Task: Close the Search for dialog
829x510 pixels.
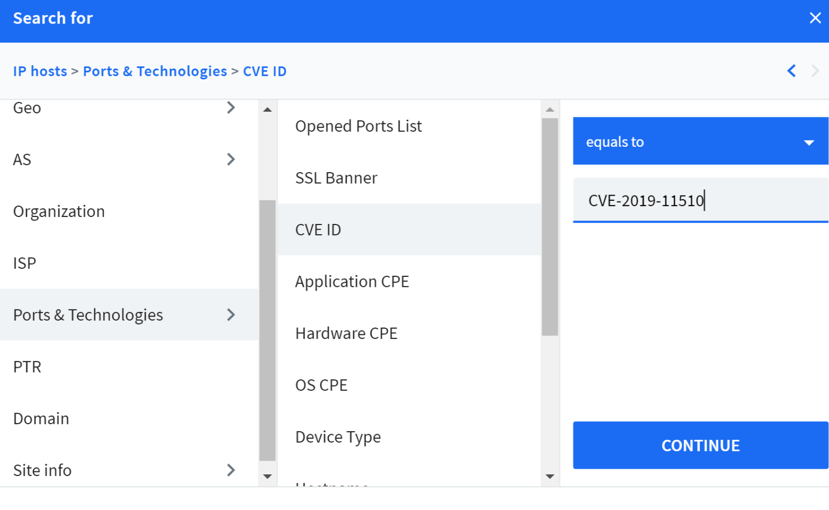Action: (815, 18)
